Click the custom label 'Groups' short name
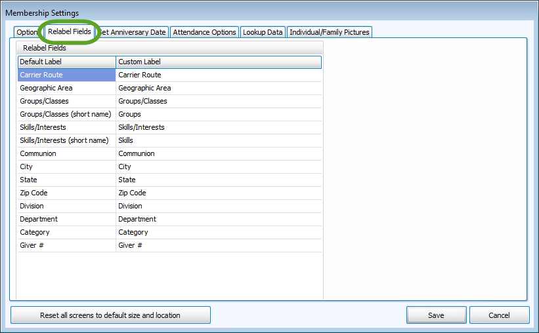 (x=218, y=114)
